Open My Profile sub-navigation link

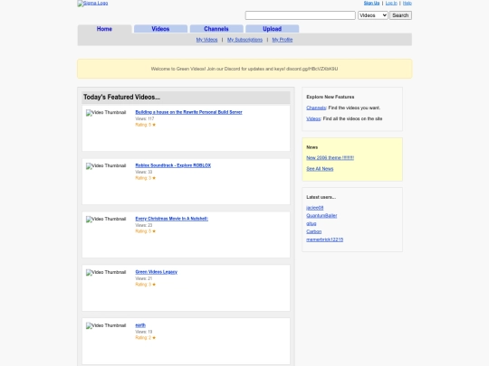point(283,40)
